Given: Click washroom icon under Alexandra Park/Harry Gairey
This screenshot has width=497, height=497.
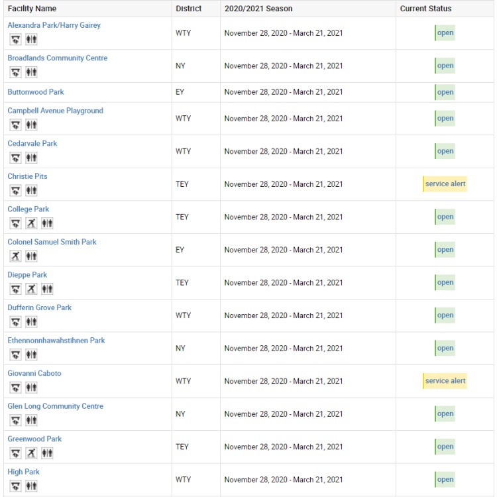Looking at the screenshot, I should [31, 40].
